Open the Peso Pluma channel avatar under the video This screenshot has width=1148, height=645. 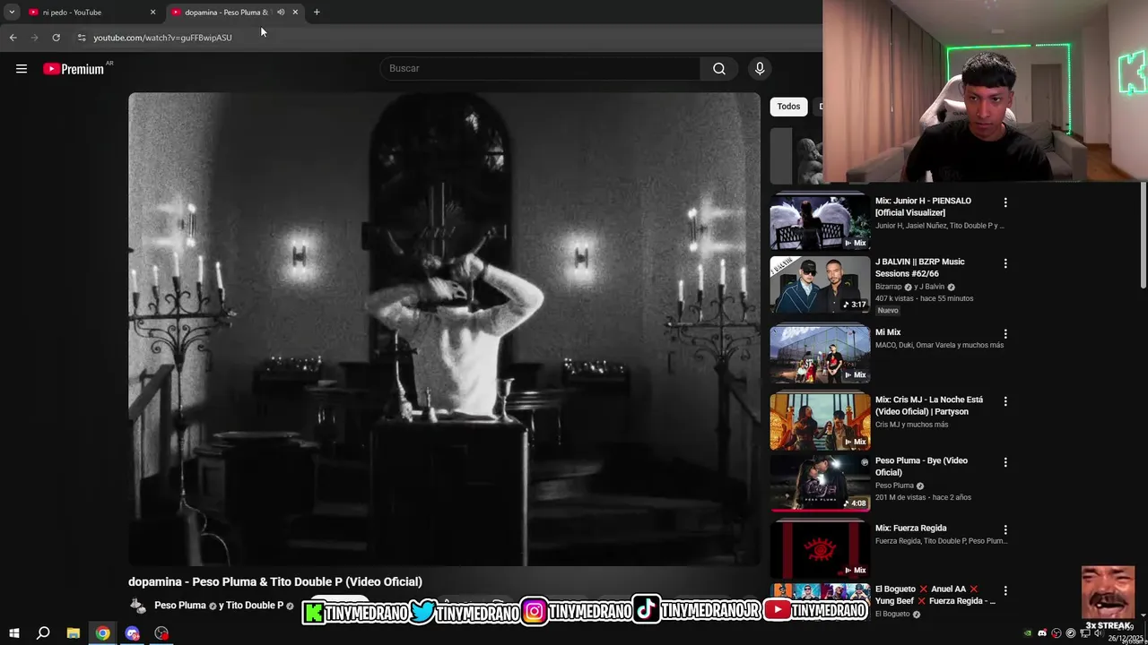point(137,606)
